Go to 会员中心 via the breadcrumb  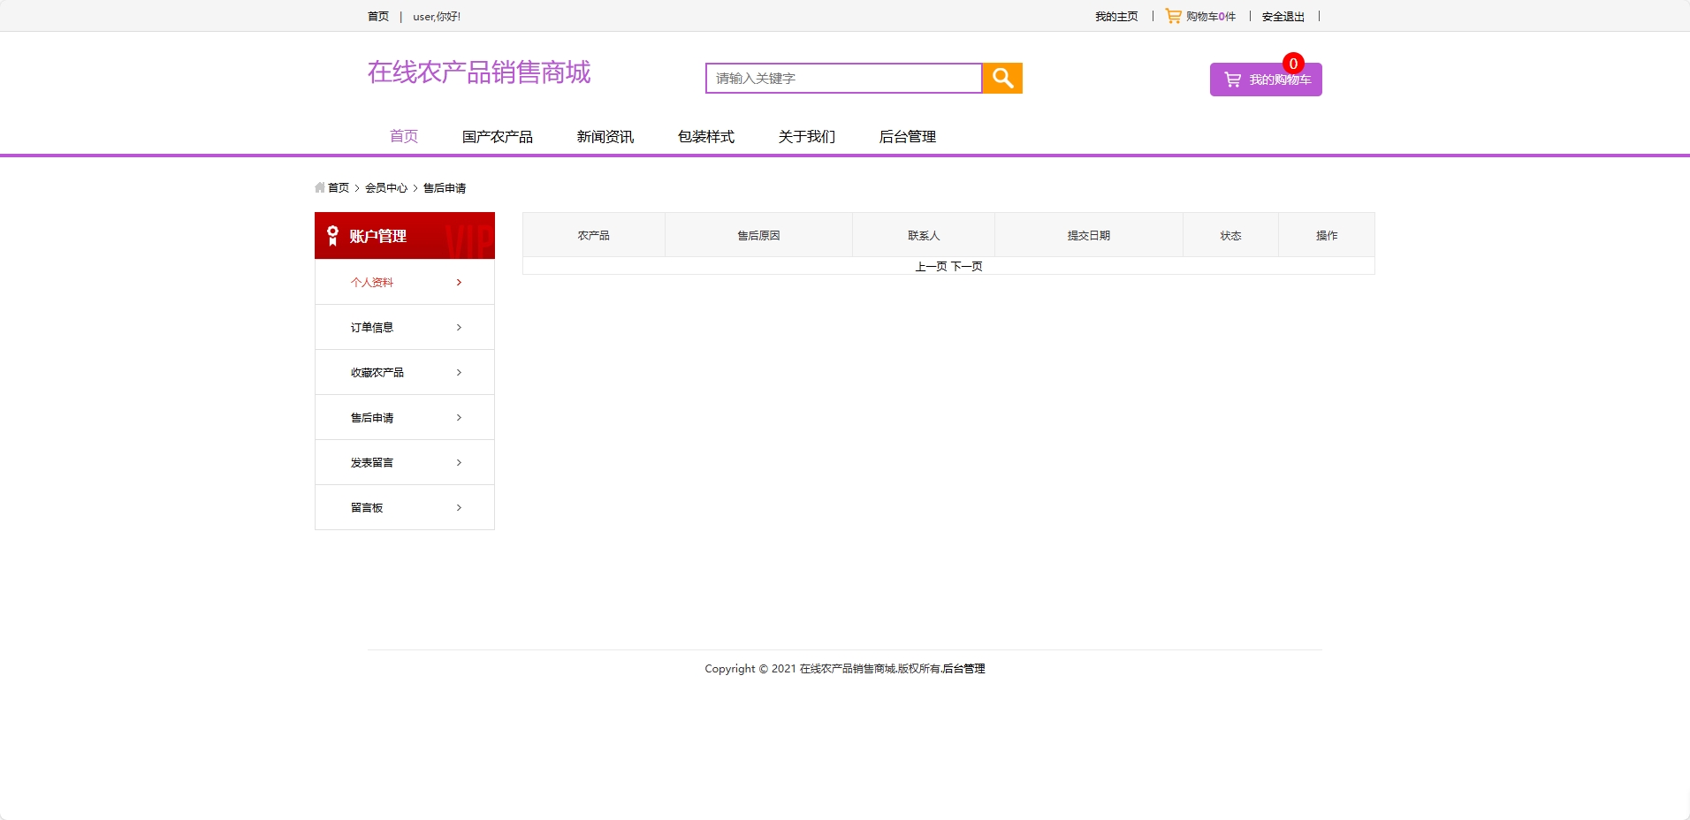(384, 187)
